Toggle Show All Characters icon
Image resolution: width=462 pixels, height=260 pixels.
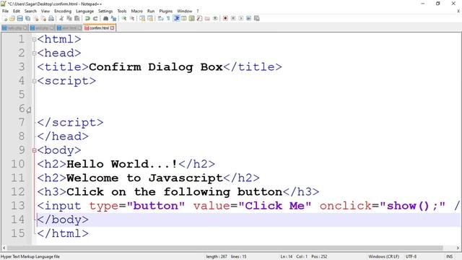pos(168,18)
